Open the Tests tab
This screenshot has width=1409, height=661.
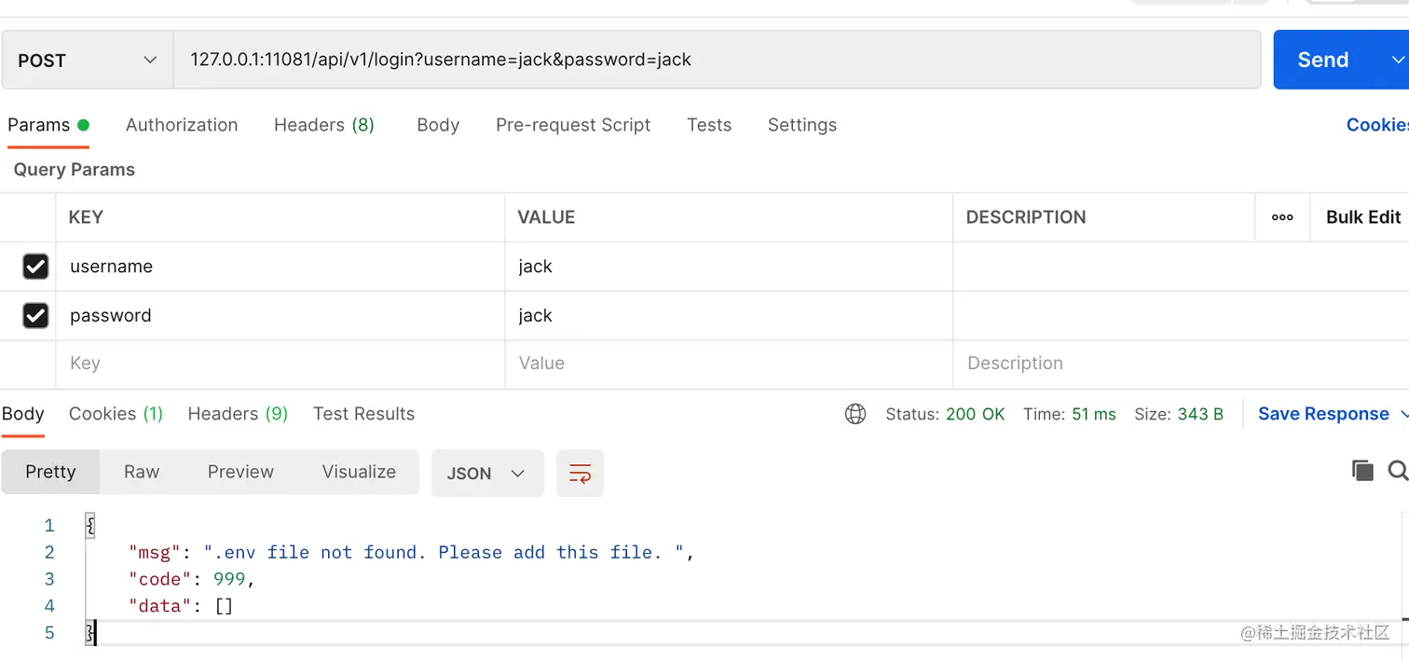click(709, 125)
